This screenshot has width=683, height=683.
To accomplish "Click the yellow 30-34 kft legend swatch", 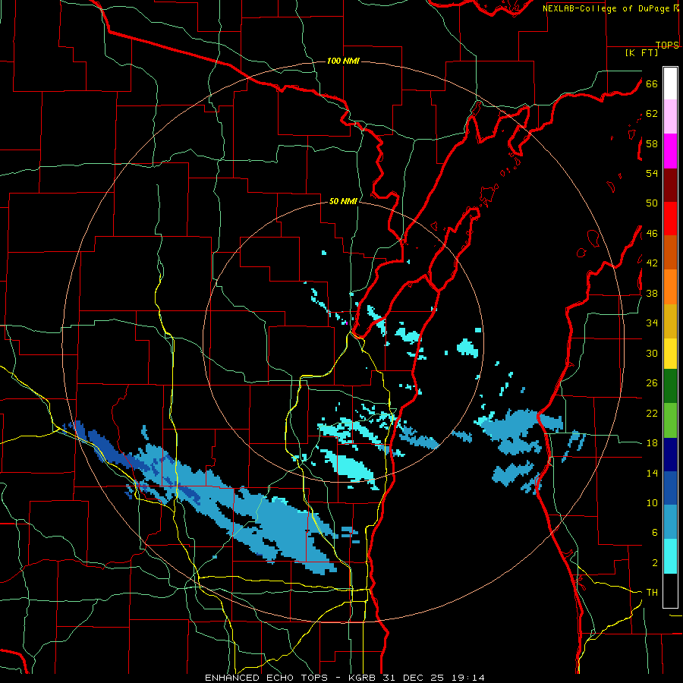I will coord(670,353).
